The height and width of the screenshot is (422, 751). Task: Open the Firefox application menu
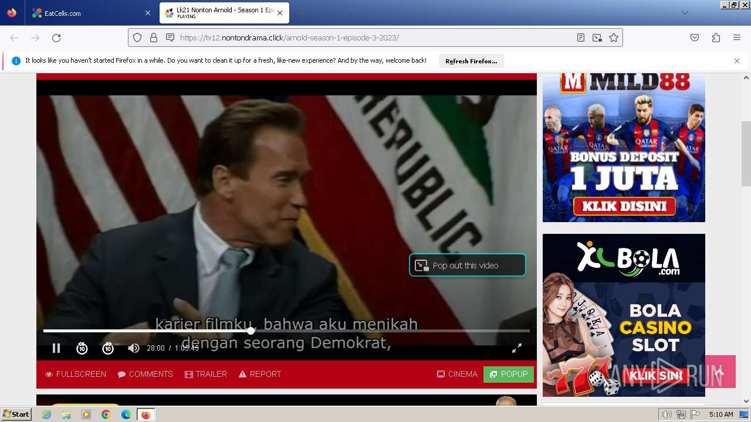click(737, 38)
